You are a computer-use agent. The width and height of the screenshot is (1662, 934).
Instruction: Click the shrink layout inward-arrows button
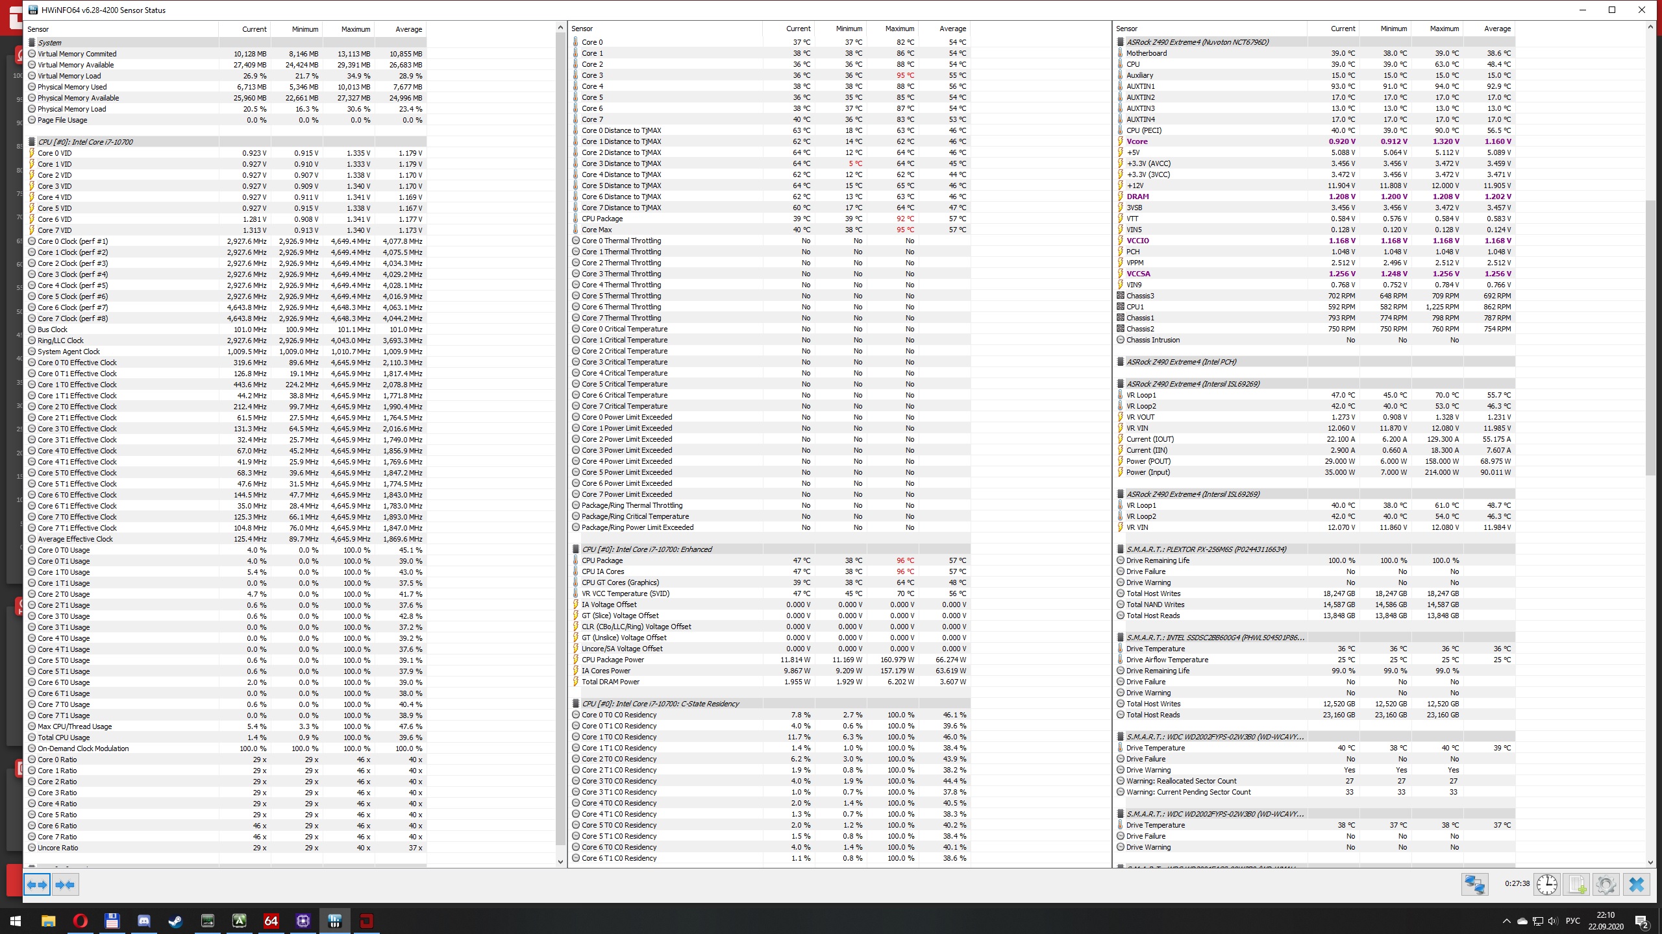[65, 884]
